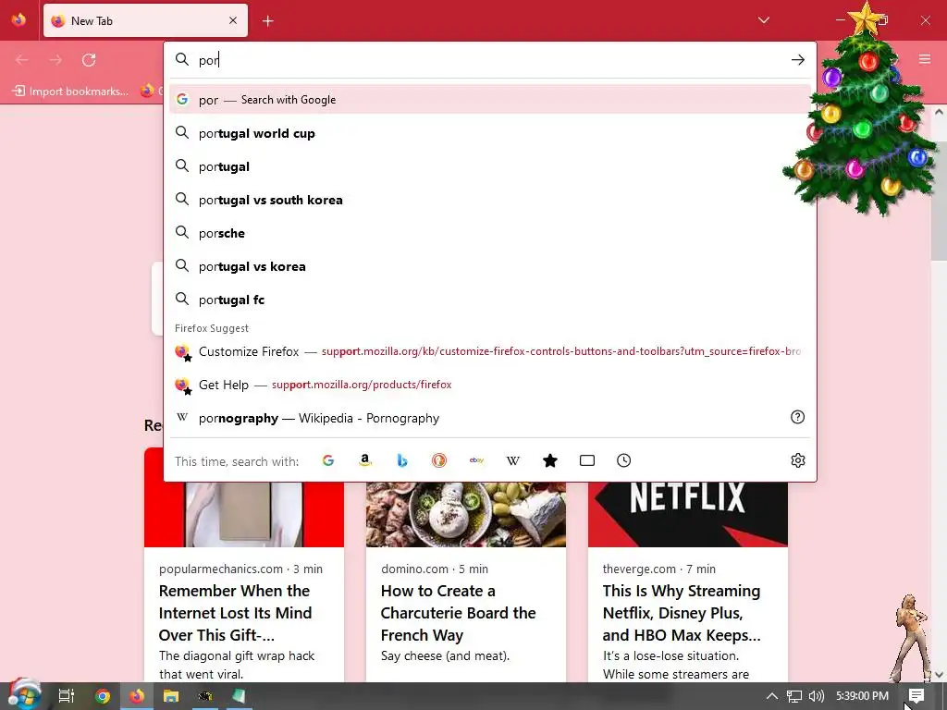Click the Go arrow in the address bar

[x=798, y=60]
